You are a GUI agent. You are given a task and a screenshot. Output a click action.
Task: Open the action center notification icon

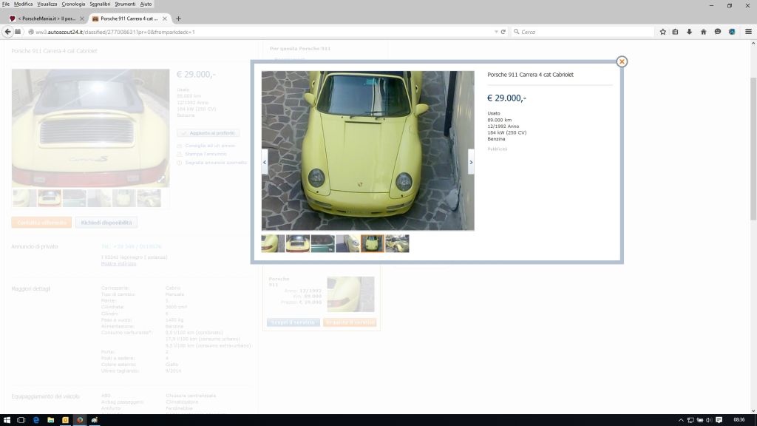719,420
